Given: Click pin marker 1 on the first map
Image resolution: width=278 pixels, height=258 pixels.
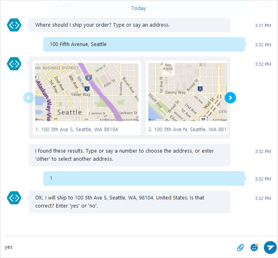Looking at the screenshot, I should (x=87, y=89).
